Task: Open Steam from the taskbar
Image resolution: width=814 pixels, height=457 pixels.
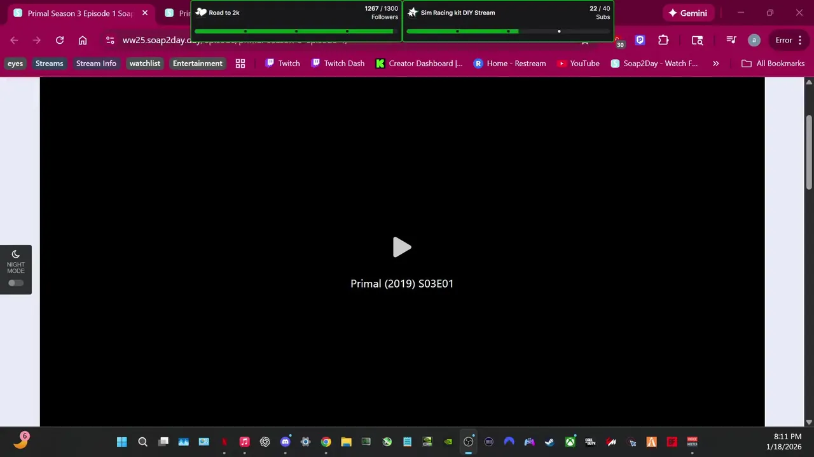Action: point(549,442)
